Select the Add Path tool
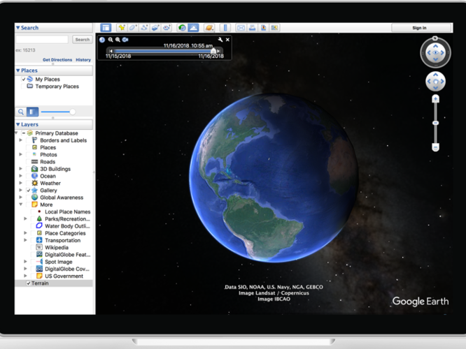This screenshot has height=349, width=466. click(x=144, y=28)
